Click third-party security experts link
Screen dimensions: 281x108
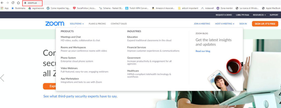pos(80,96)
